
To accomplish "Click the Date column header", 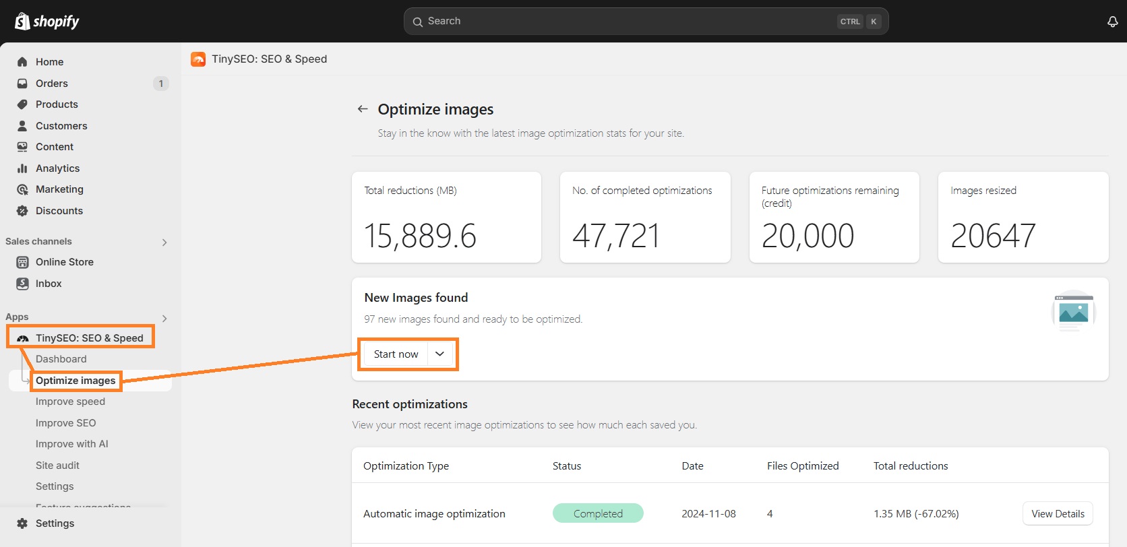I will [692, 466].
